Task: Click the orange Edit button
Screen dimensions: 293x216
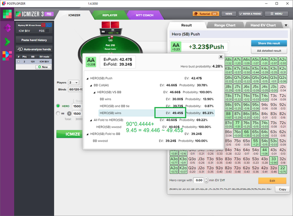Action: [272, 180]
